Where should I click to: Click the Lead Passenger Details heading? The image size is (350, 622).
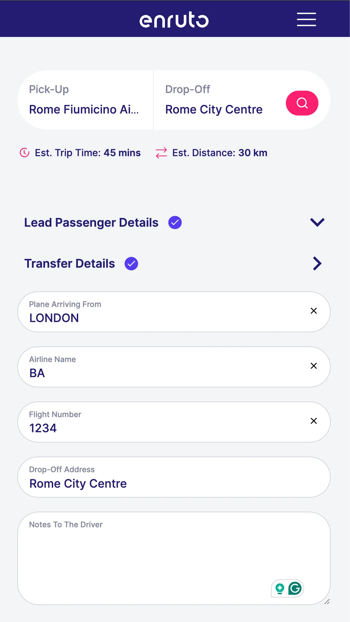(x=91, y=223)
